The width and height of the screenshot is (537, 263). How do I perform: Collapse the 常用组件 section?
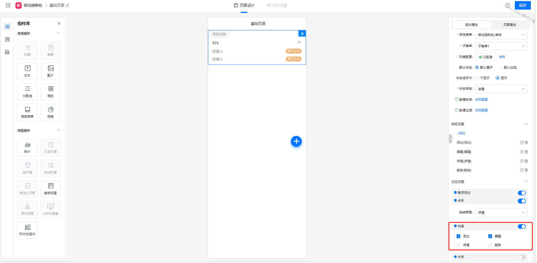pyautogui.click(x=58, y=33)
